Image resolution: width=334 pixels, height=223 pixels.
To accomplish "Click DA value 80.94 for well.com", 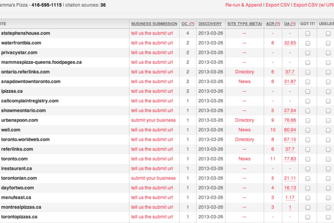I will (x=290, y=130).
